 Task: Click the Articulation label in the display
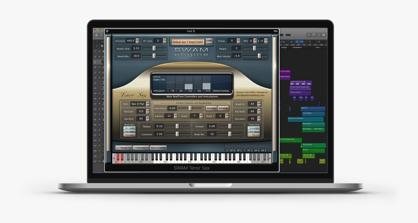coord(159,91)
